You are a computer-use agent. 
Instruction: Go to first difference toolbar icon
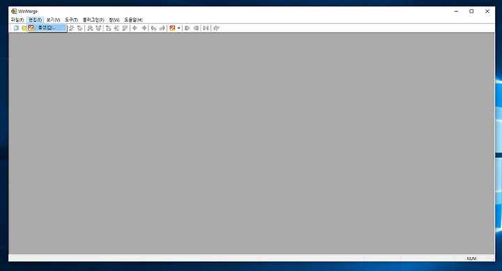(108, 28)
